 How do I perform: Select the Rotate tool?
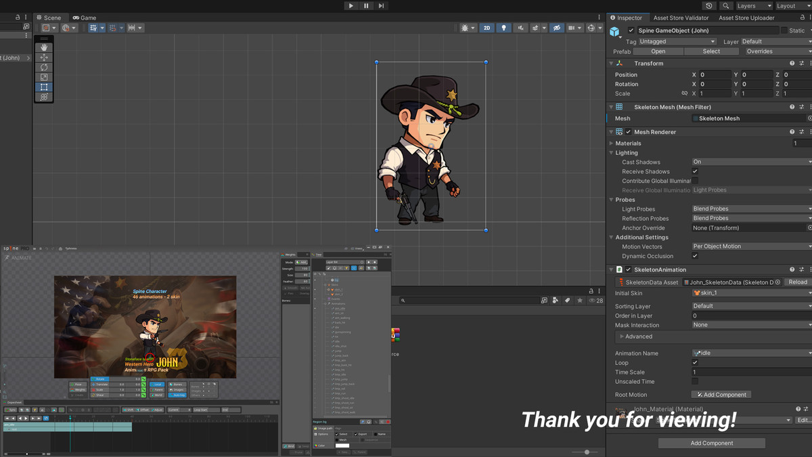click(x=44, y=68)
